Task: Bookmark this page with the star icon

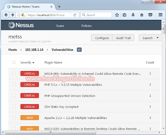Action: click(x=117, y=15)
